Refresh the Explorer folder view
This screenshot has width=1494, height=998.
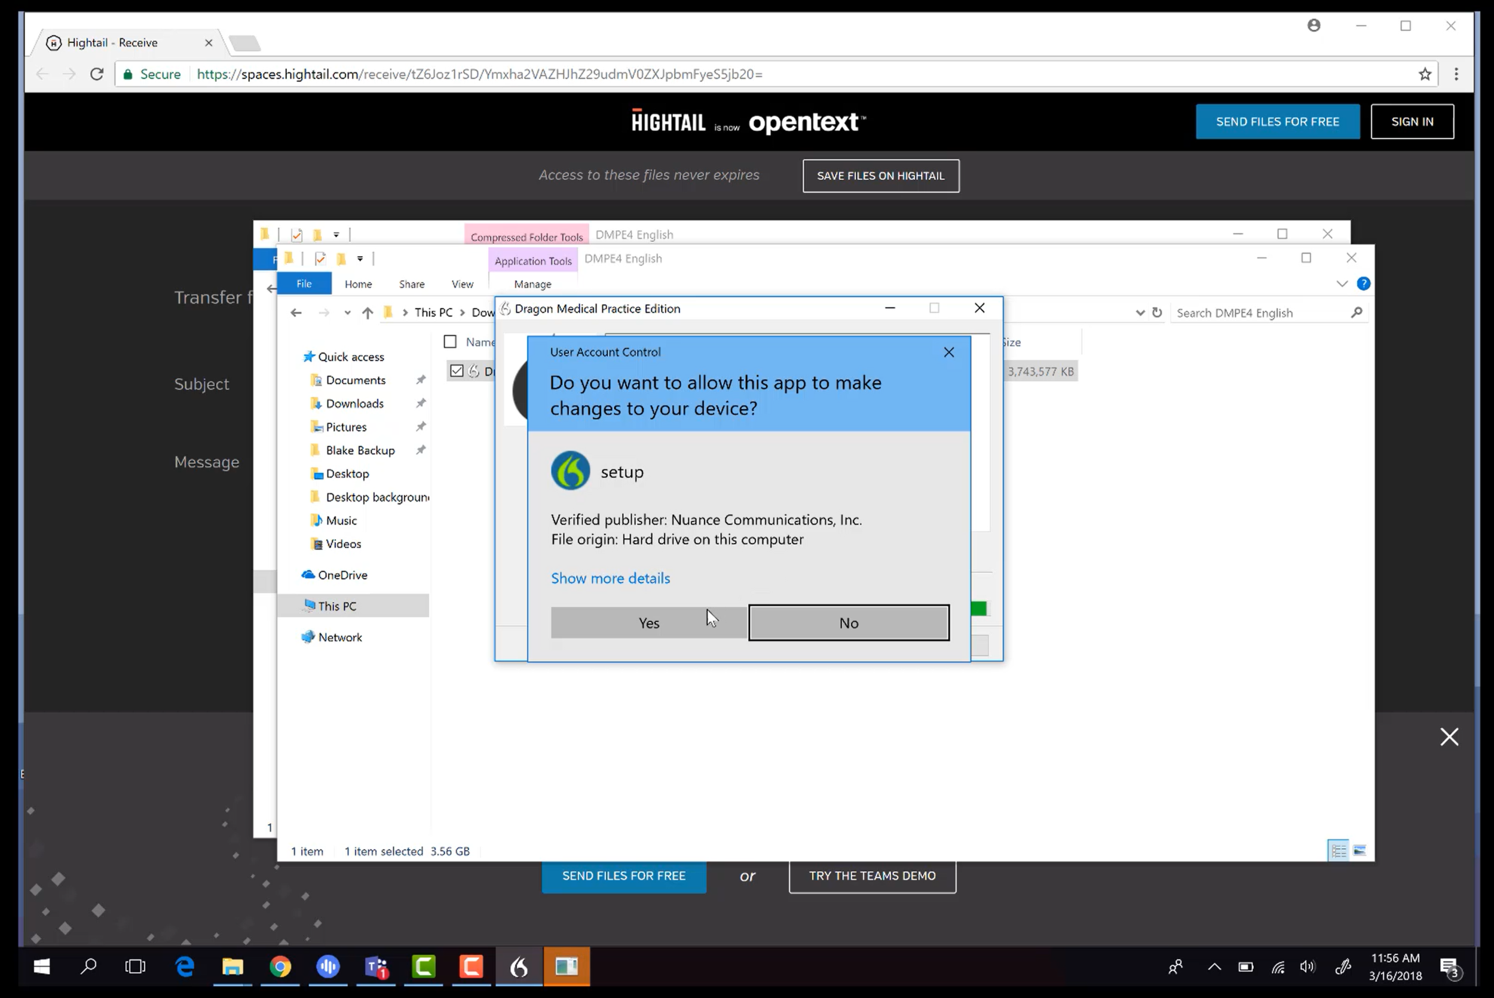coord(1157,312)
